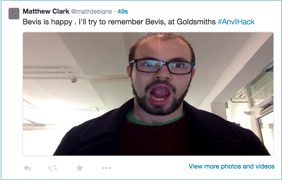Select View more photos and videos
The width and height of the screenshot is (282, 180).
coord(231,166)
